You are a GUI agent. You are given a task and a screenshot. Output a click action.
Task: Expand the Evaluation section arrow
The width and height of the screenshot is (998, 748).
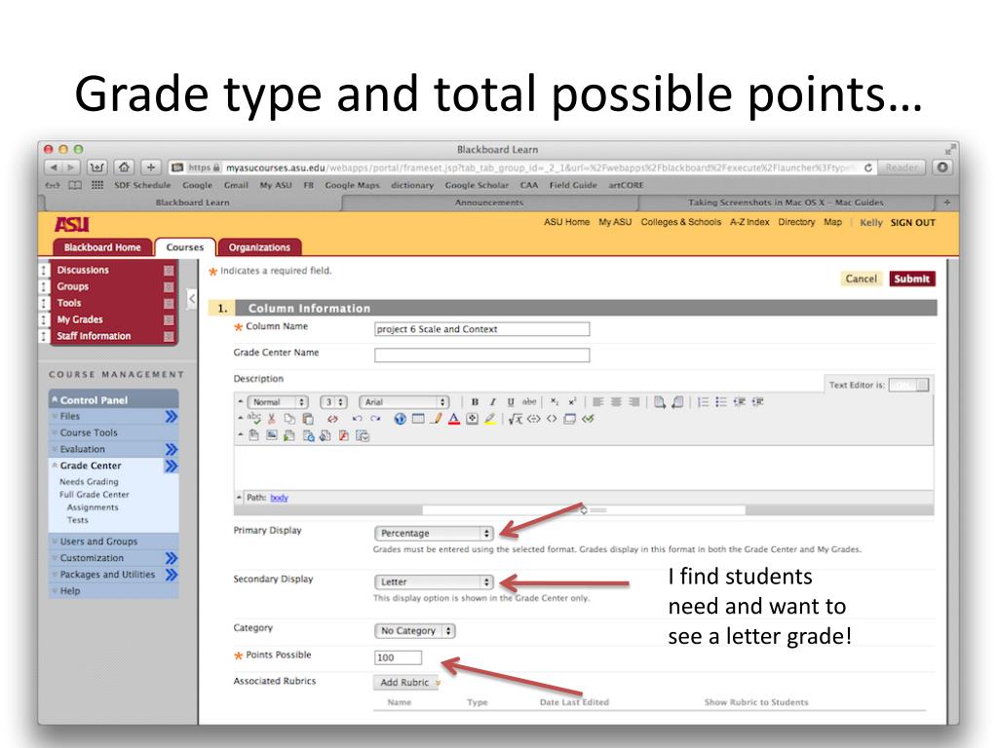(172, 450)
